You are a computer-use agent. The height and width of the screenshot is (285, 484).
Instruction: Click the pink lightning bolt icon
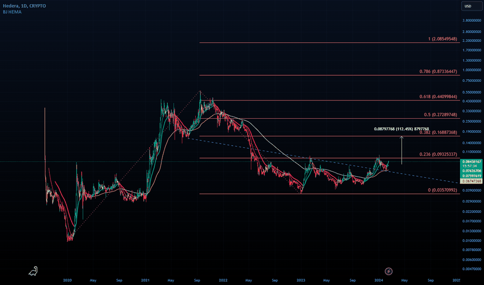388,272
